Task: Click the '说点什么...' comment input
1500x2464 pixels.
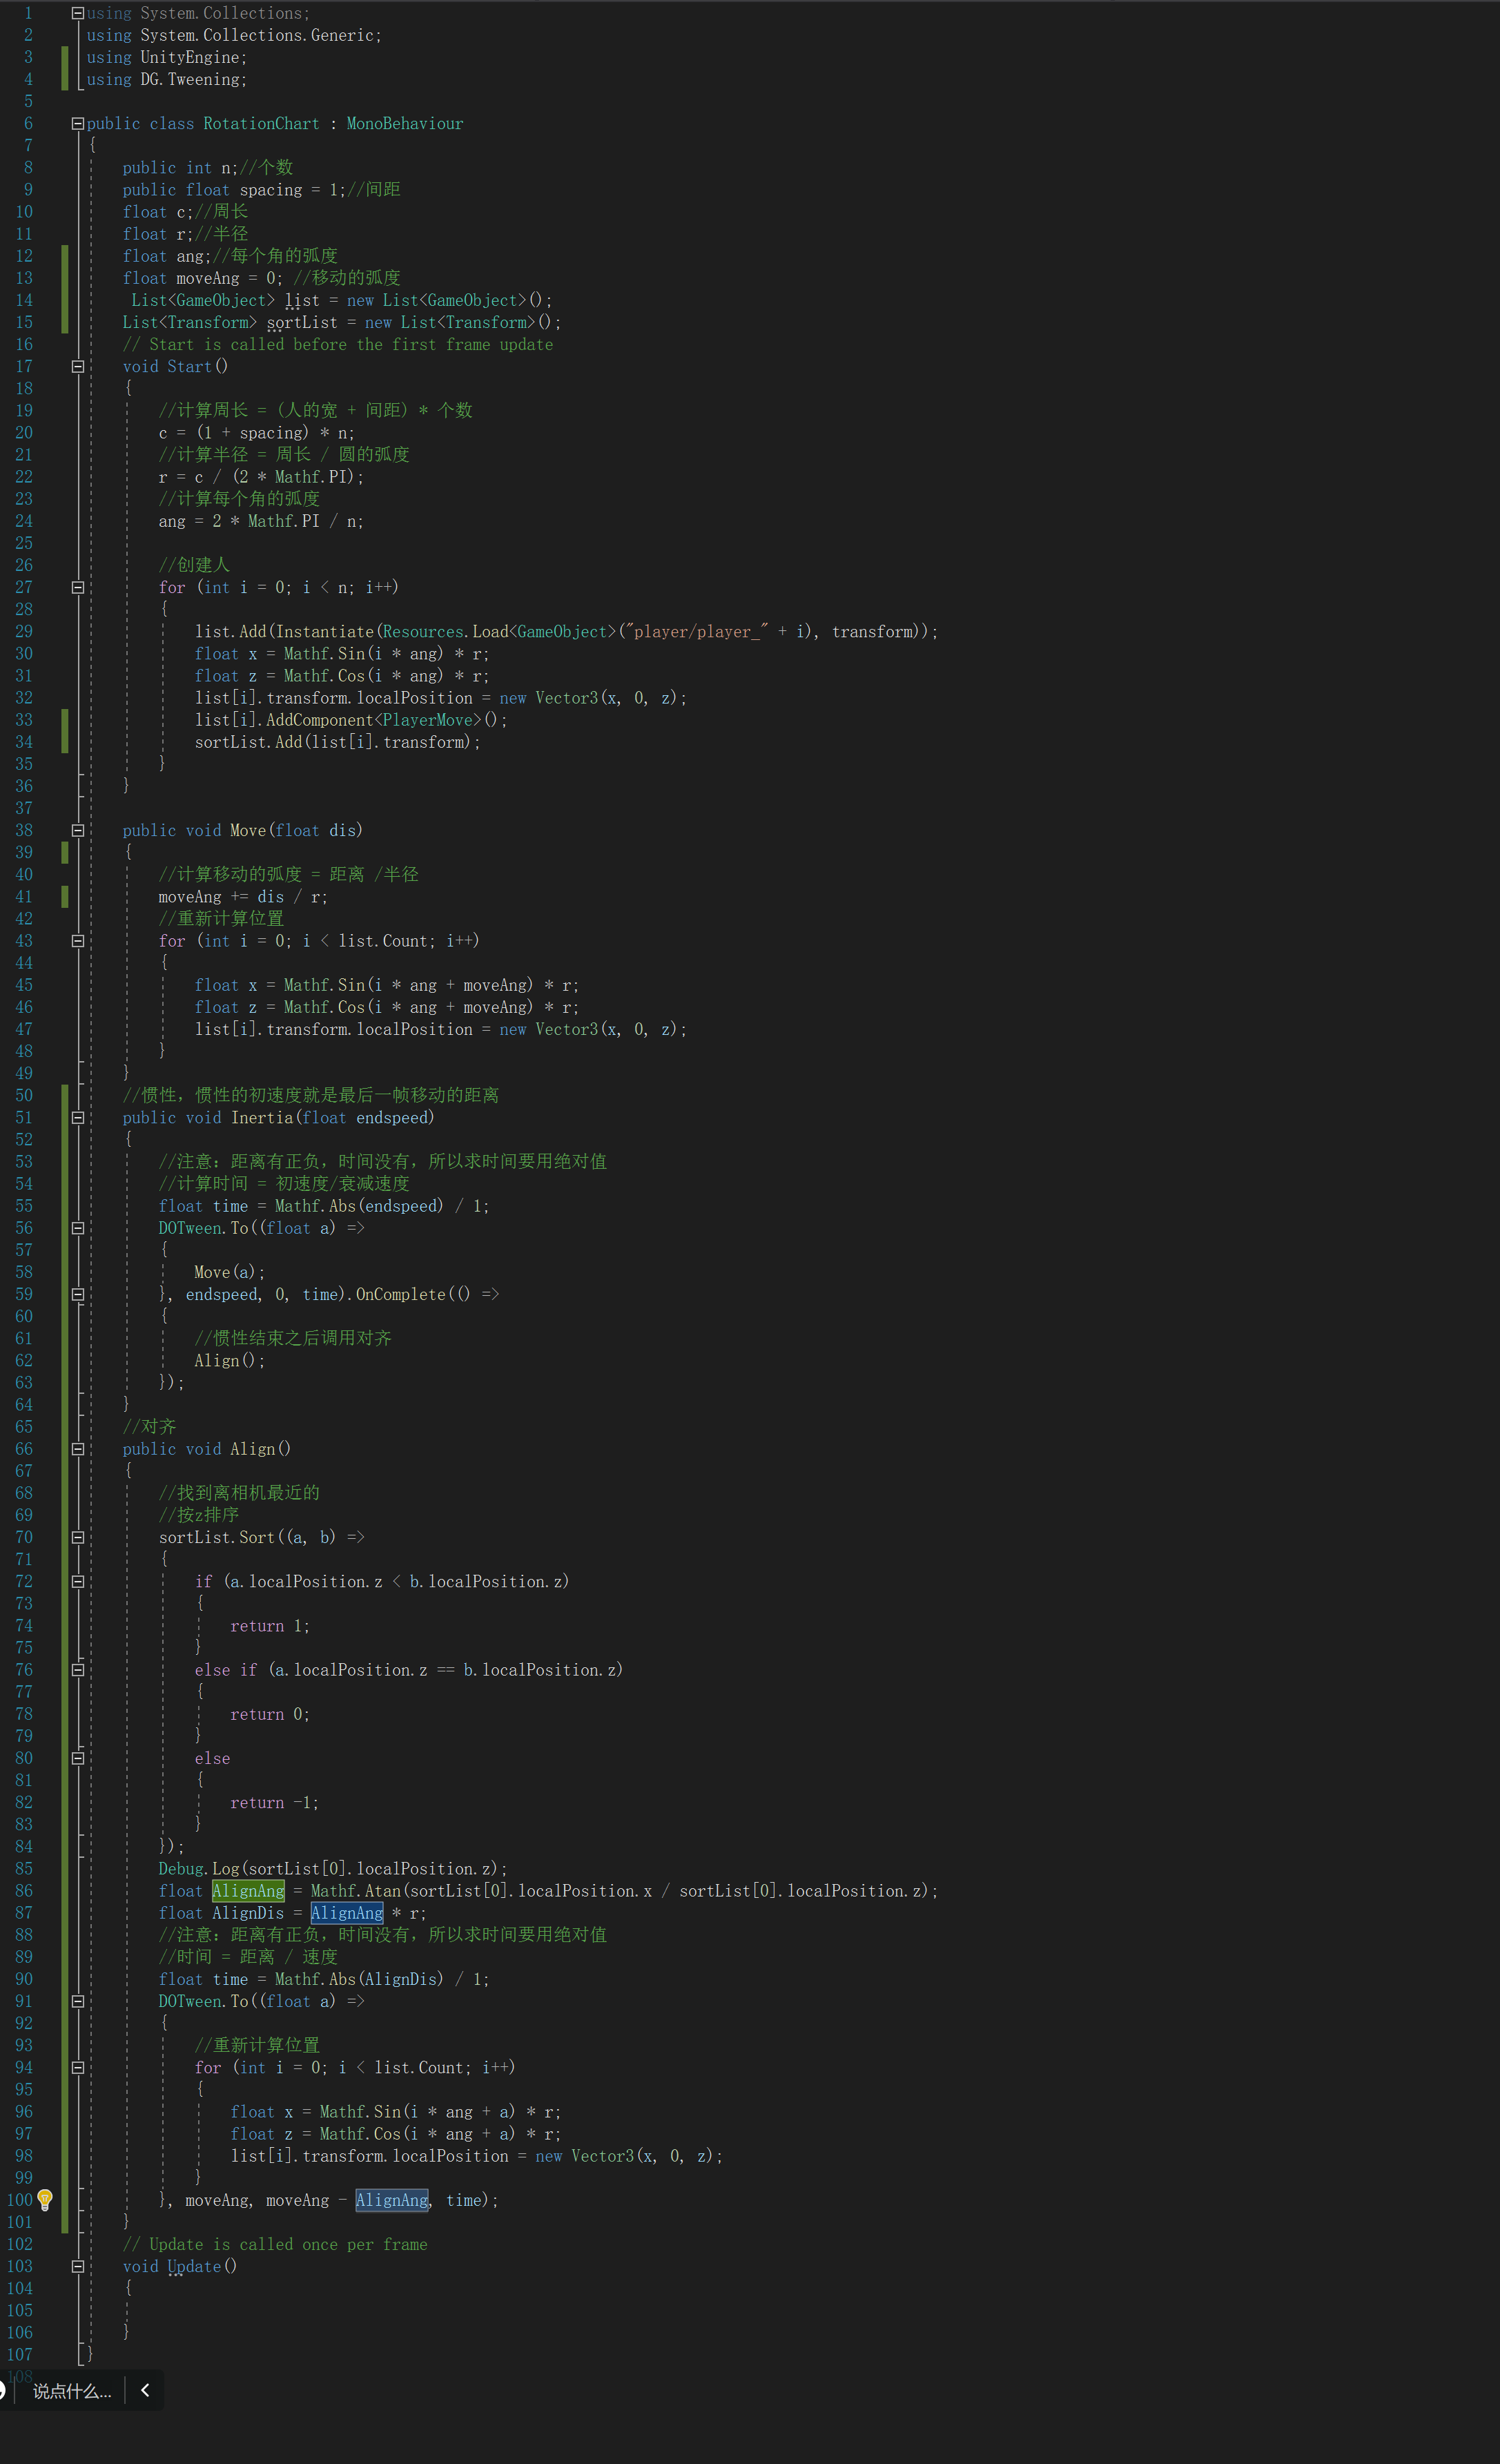Action: click(71, 2391)
